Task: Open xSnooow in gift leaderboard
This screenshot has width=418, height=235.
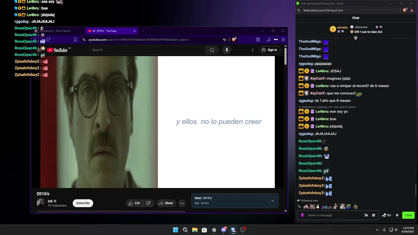Action: click(361, 27)
